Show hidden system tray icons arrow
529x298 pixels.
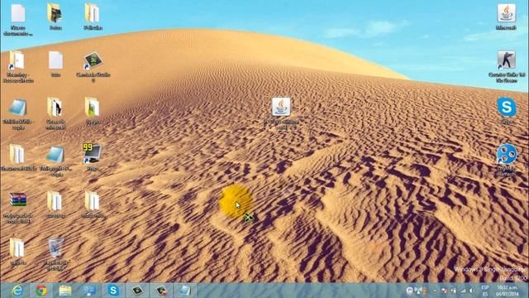tap(435, 291)
